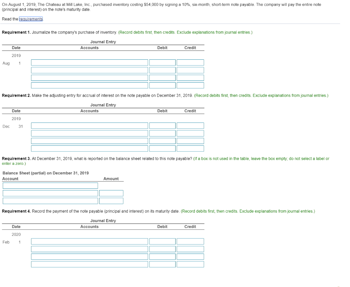Select third account row in Requirement 4 journal
The image size is (350, 287).
pyautogui.click(x=90, y=257)
